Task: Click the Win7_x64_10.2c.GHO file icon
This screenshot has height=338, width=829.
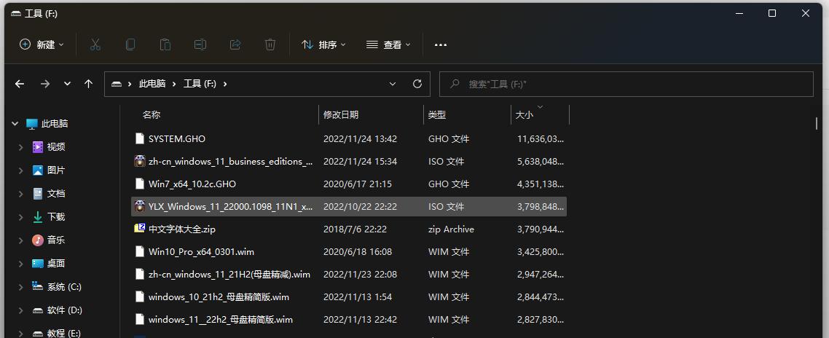Action: (140, 184)
